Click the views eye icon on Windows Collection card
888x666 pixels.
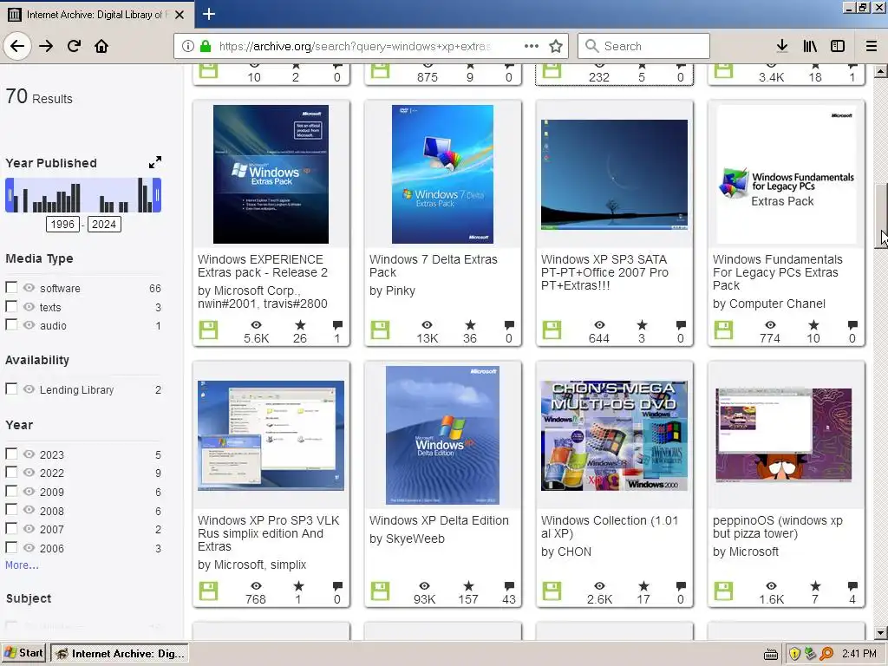coord(599,585)
